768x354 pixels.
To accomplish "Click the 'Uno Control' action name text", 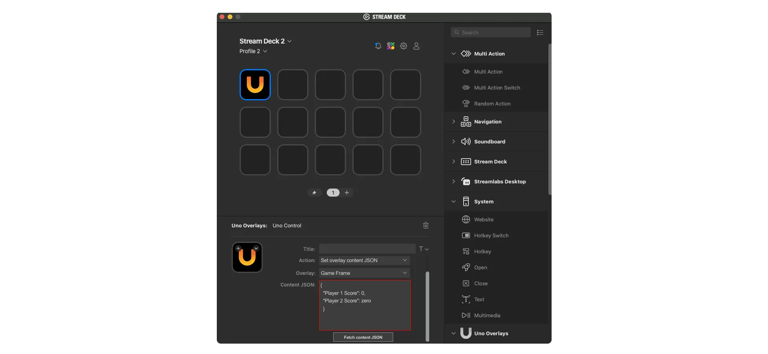I will click(287, 225).
